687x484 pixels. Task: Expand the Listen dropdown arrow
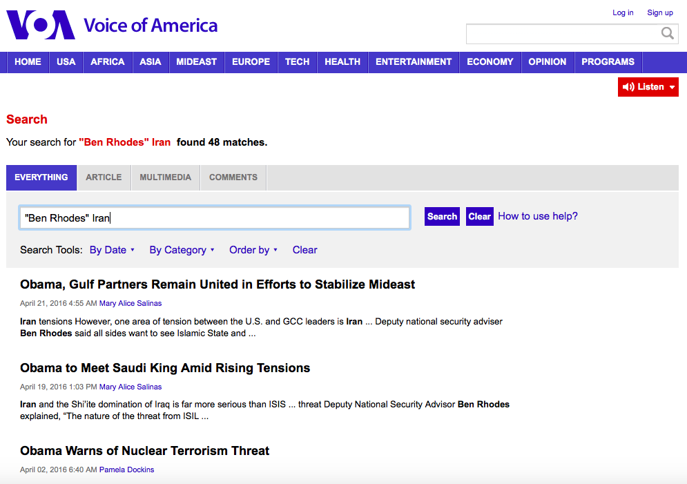(x=672, y=87)
